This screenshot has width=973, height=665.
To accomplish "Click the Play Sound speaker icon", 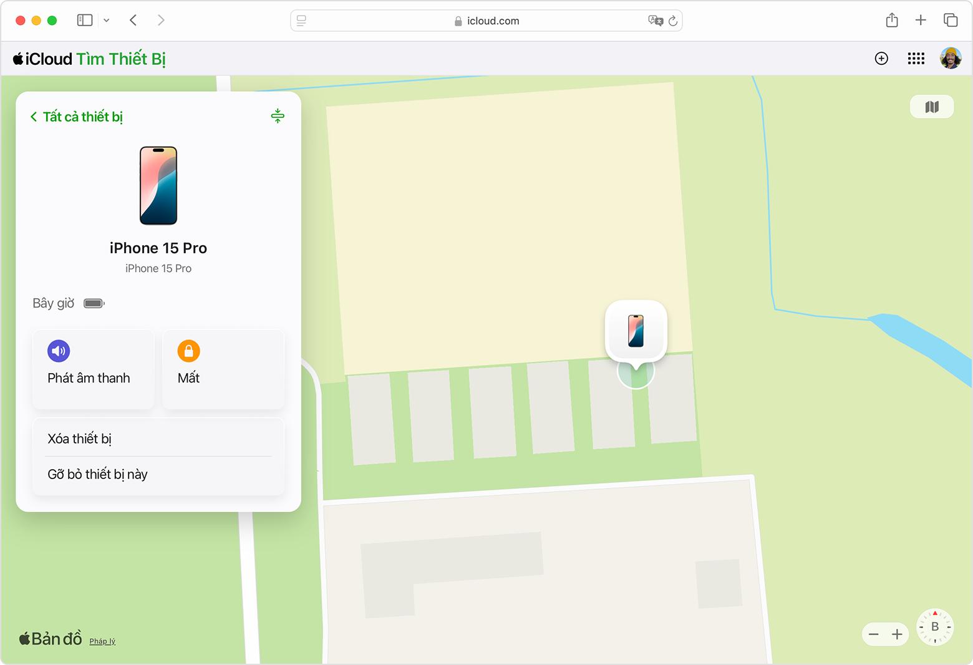I will pyautogui.click(x=59, y=351).
